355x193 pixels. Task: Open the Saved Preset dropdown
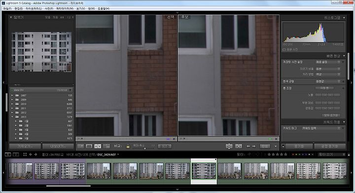coord(327,62)
